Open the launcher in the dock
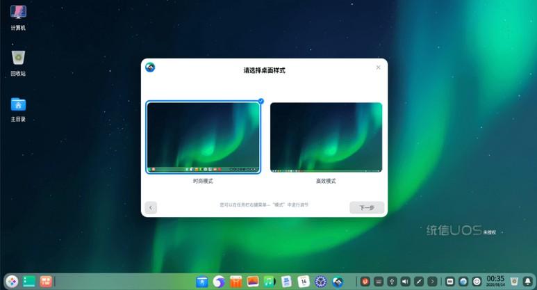 [12, 282]
